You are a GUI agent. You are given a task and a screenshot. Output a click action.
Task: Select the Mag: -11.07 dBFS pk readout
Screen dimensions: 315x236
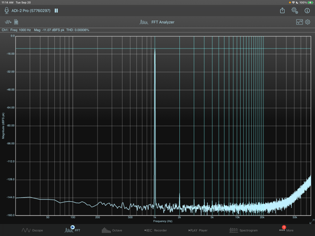coord(49,30)
